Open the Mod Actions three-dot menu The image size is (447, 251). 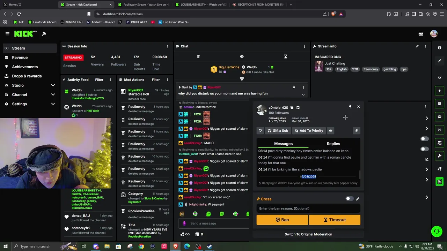pyautogui.click(x=167, y=80)
